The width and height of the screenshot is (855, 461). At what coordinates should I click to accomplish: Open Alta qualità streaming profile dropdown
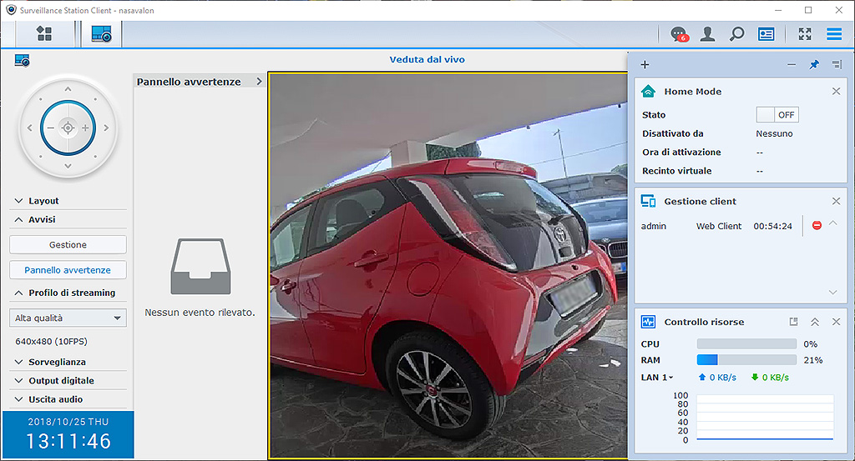(x=68, y=318)
